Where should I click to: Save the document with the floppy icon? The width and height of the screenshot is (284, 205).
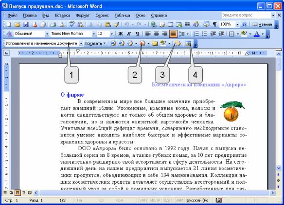[x=26, y=24]
